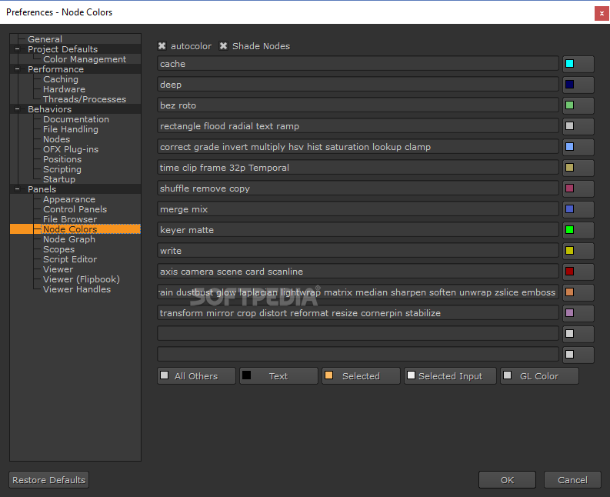Collapse the Behaviors tree section
610x497 pixels.
click(x=17, y=109)
